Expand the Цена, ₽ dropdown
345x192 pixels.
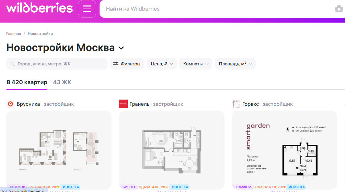162,64
